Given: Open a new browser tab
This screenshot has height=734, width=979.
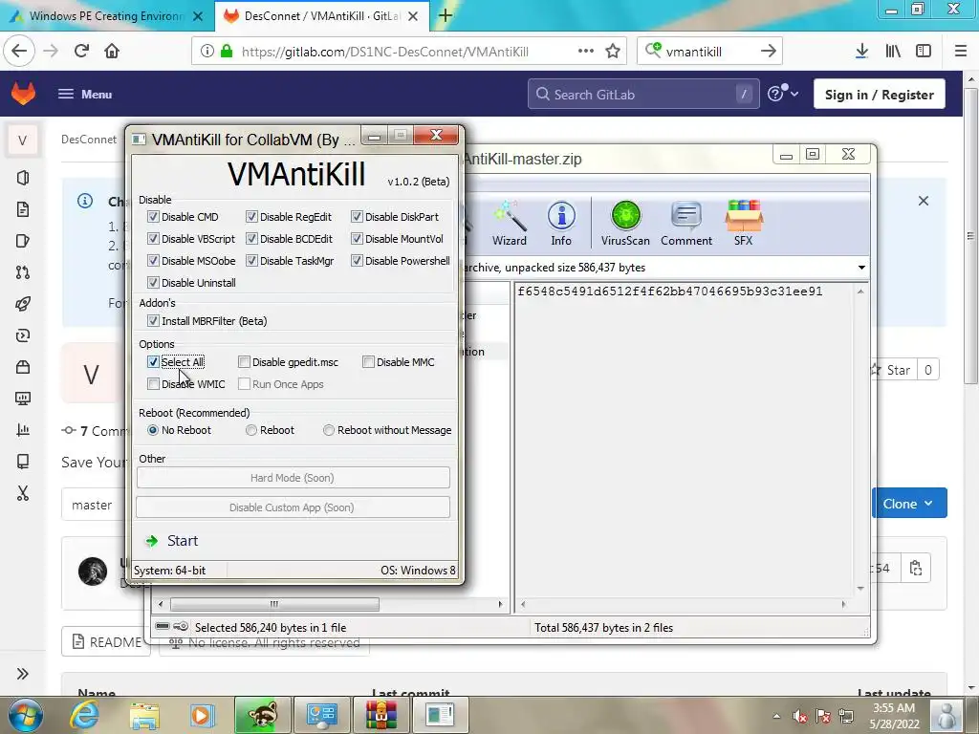Looking at the screenshot, I should (446, 15).
